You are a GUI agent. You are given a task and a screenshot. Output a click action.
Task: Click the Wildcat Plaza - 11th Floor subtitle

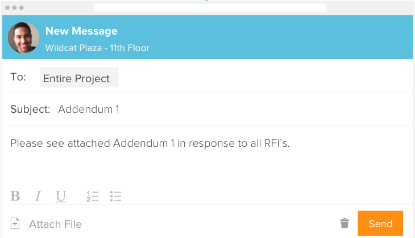[97, 48]
